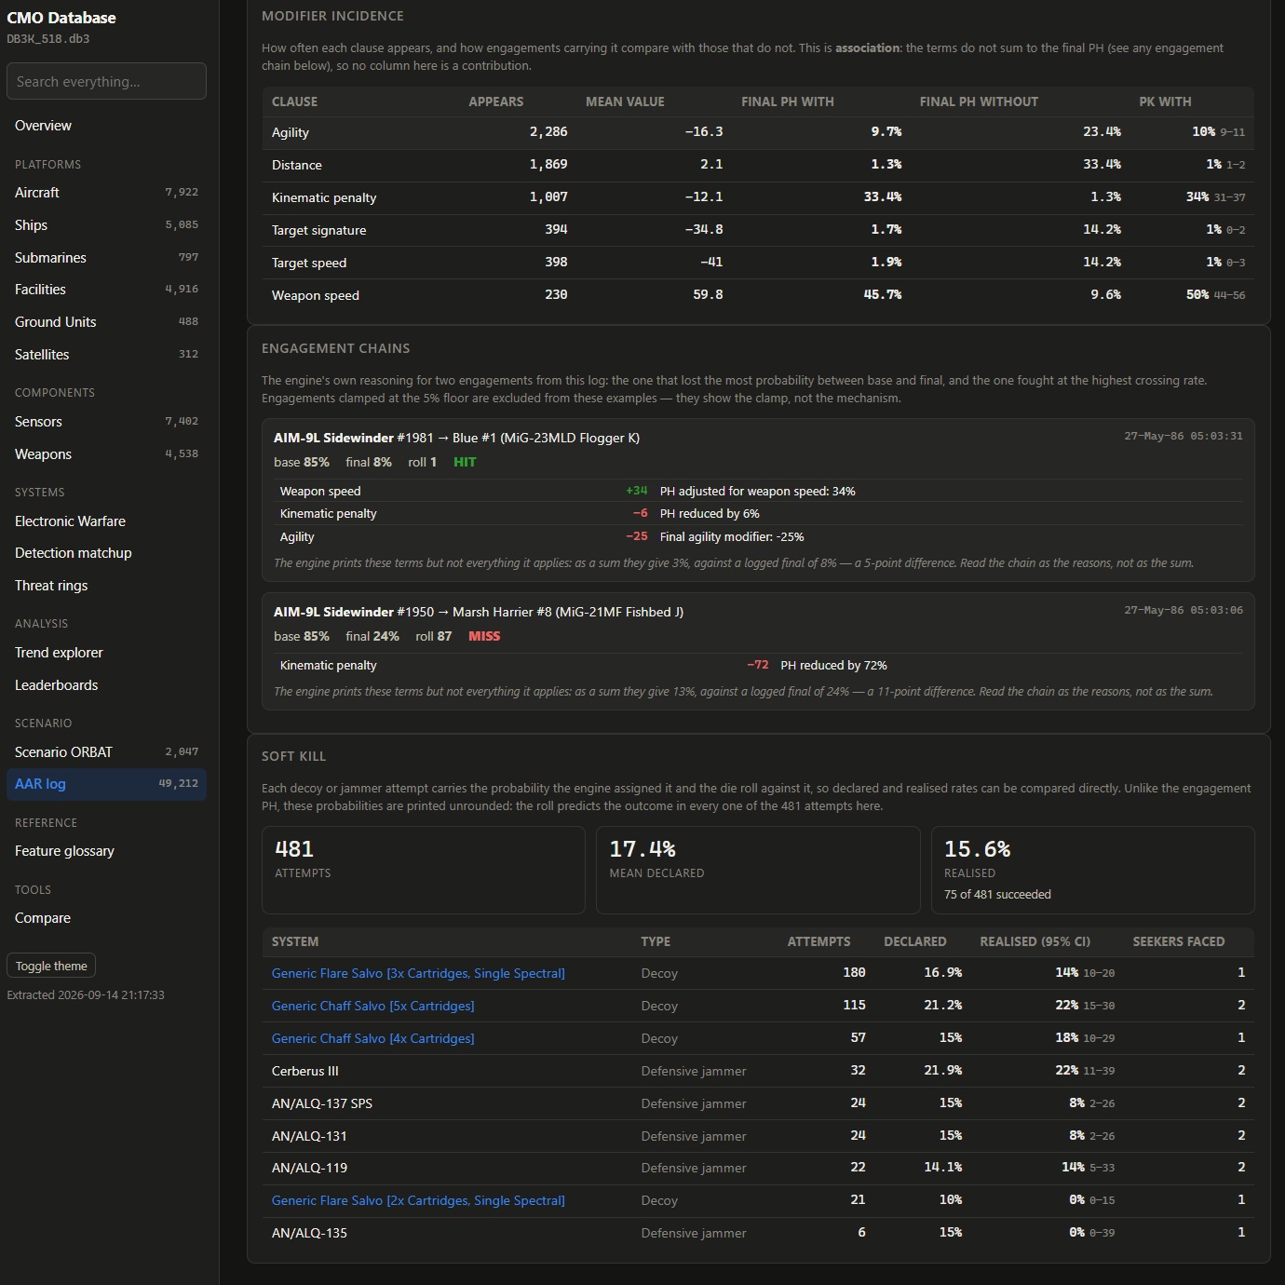Click the CLAUSE column header
Image resolution: width=1285 pixels, height=1285 pixels.
(x=294, y=101)
